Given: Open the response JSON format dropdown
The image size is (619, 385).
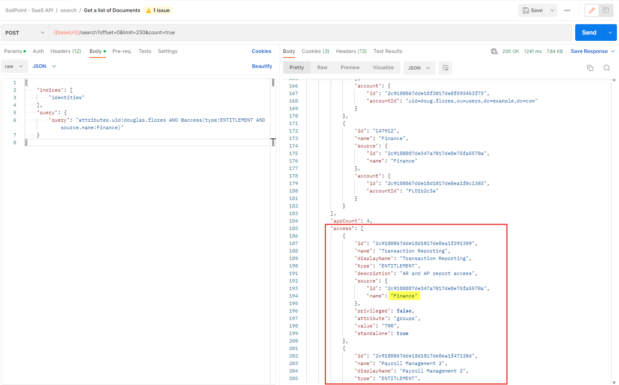Looking at the screenshot, I should 419,67.
